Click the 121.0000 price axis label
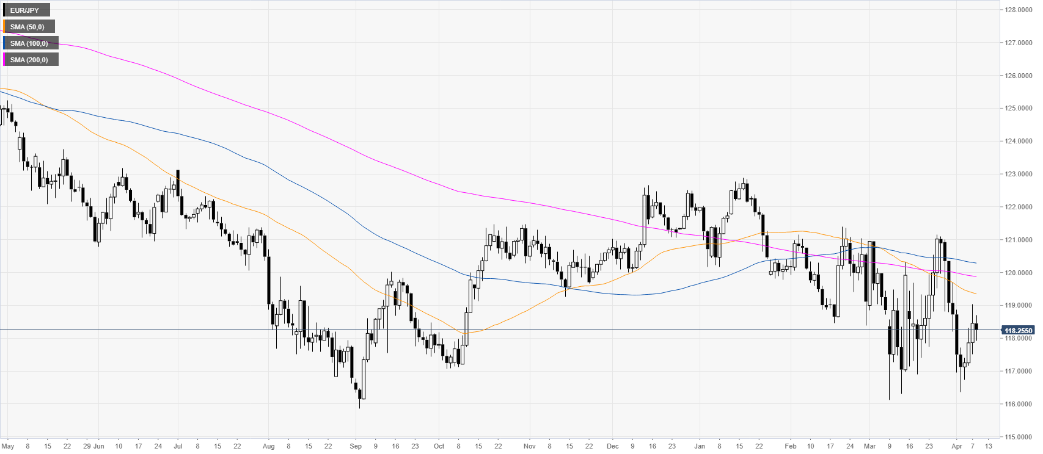The image size is (1043, 454). pyautogui.click(x=1019, y=240)
